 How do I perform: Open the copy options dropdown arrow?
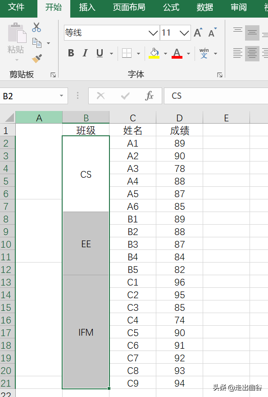48,43
